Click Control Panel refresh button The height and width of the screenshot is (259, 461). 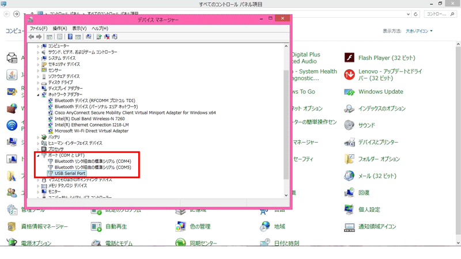(415, 14)
